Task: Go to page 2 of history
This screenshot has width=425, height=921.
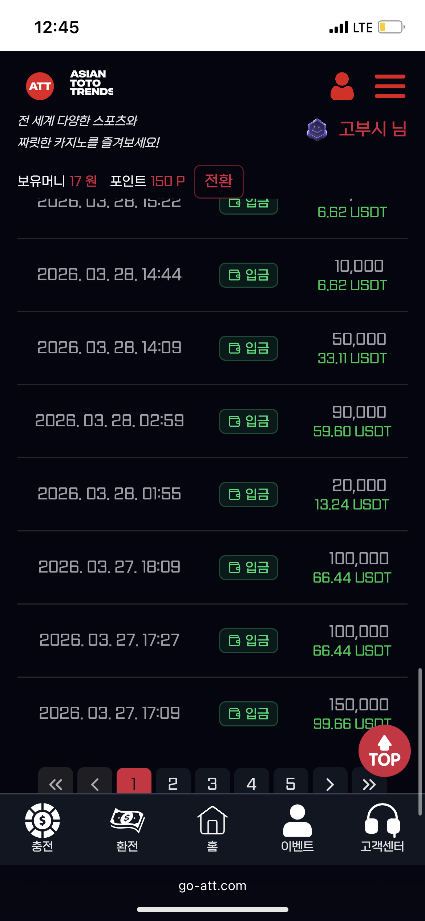Action: (x=173, y=782)
